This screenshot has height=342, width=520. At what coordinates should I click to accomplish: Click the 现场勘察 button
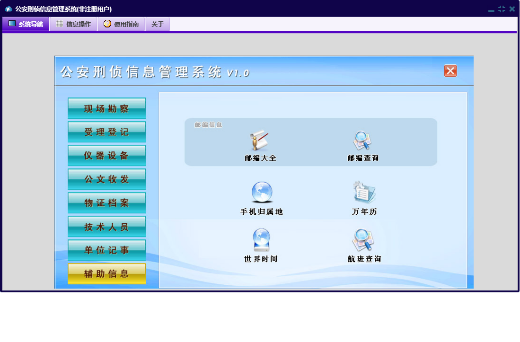pyautogui.click(x=106, y=108)
